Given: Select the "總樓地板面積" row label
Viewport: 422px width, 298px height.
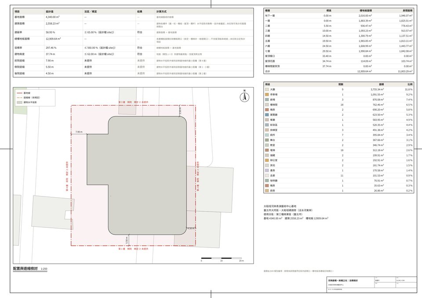Looking at the screenshot, I should (x=22, y=39).
